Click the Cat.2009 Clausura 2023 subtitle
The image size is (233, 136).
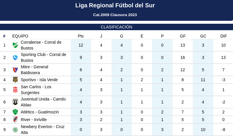[115, 15]
